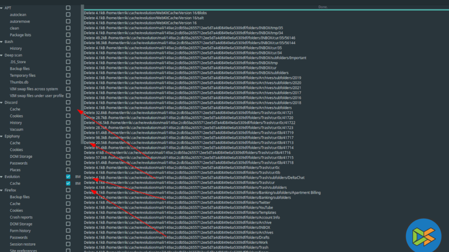Click the 8M size beside Evolution
This screenshot has width=449, height=252.
78,177
